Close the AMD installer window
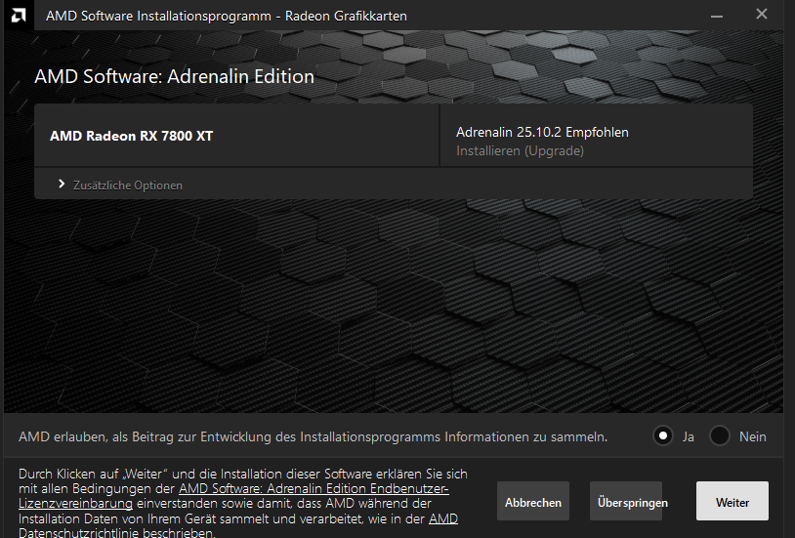 click(x=762, y=15)
